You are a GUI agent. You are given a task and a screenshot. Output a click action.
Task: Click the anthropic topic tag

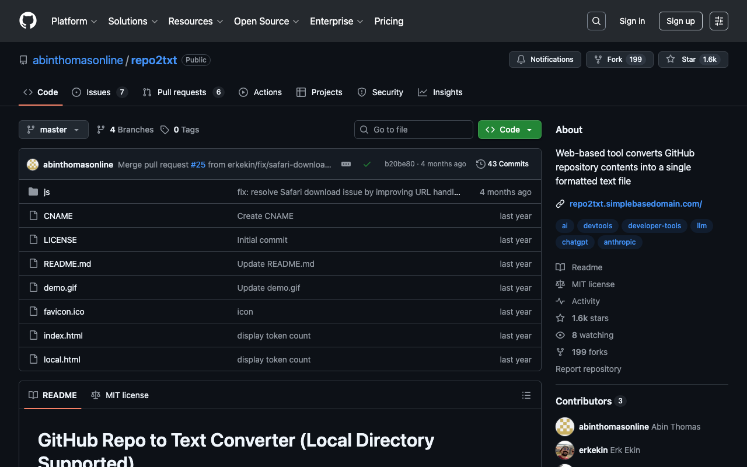619,242
